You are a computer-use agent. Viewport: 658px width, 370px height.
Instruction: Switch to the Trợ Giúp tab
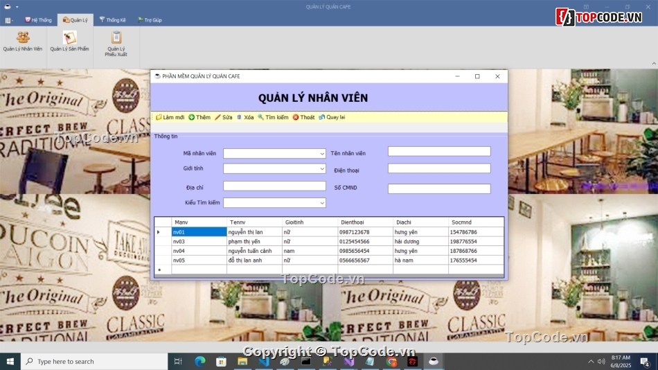pyautogui.click(x=150, y=20)
